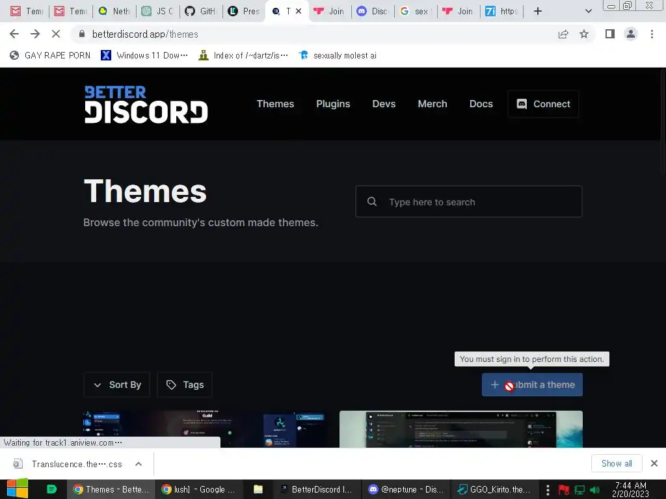Switch to GGO_Kirito theme taskbar window

tap(494, 489)
